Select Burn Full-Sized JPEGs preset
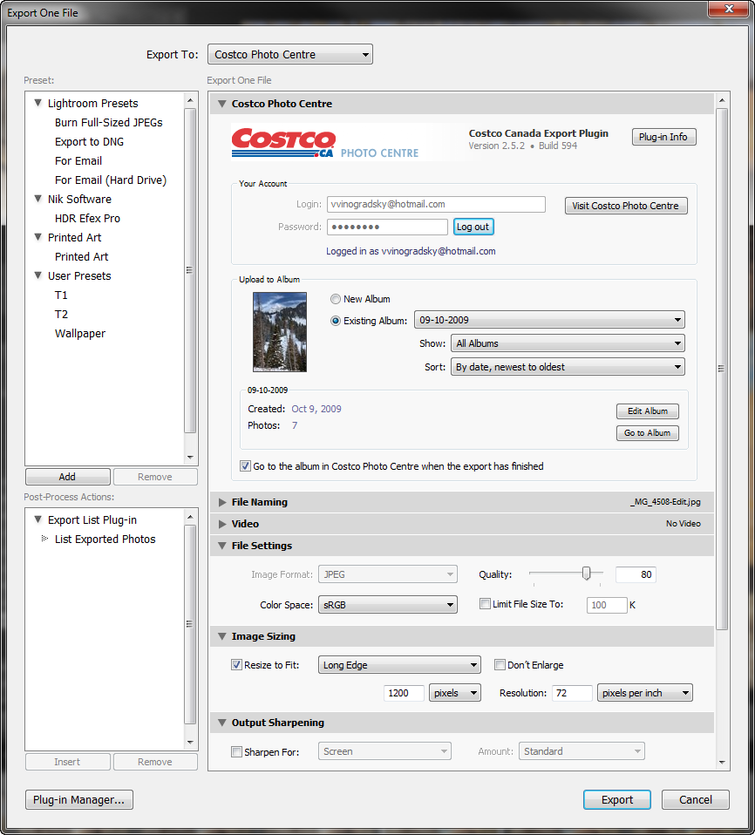Screen dimensions: 755x835 pos(109,123)
